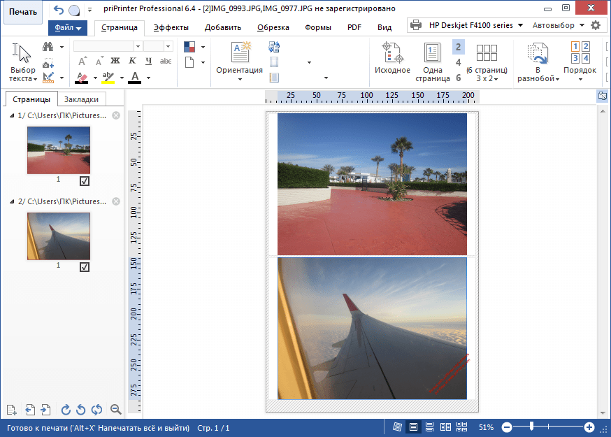The height and width of the screenshot is (437, 611).
Task: Rotate page counterclockwise icon
Action: pos(81,410)
